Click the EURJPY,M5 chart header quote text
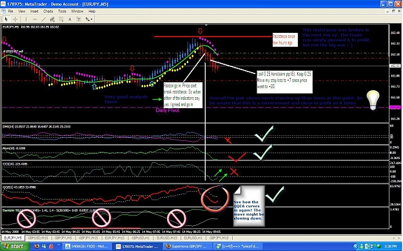The width and height of the screenshot is (403, 251). click(31, 26)
